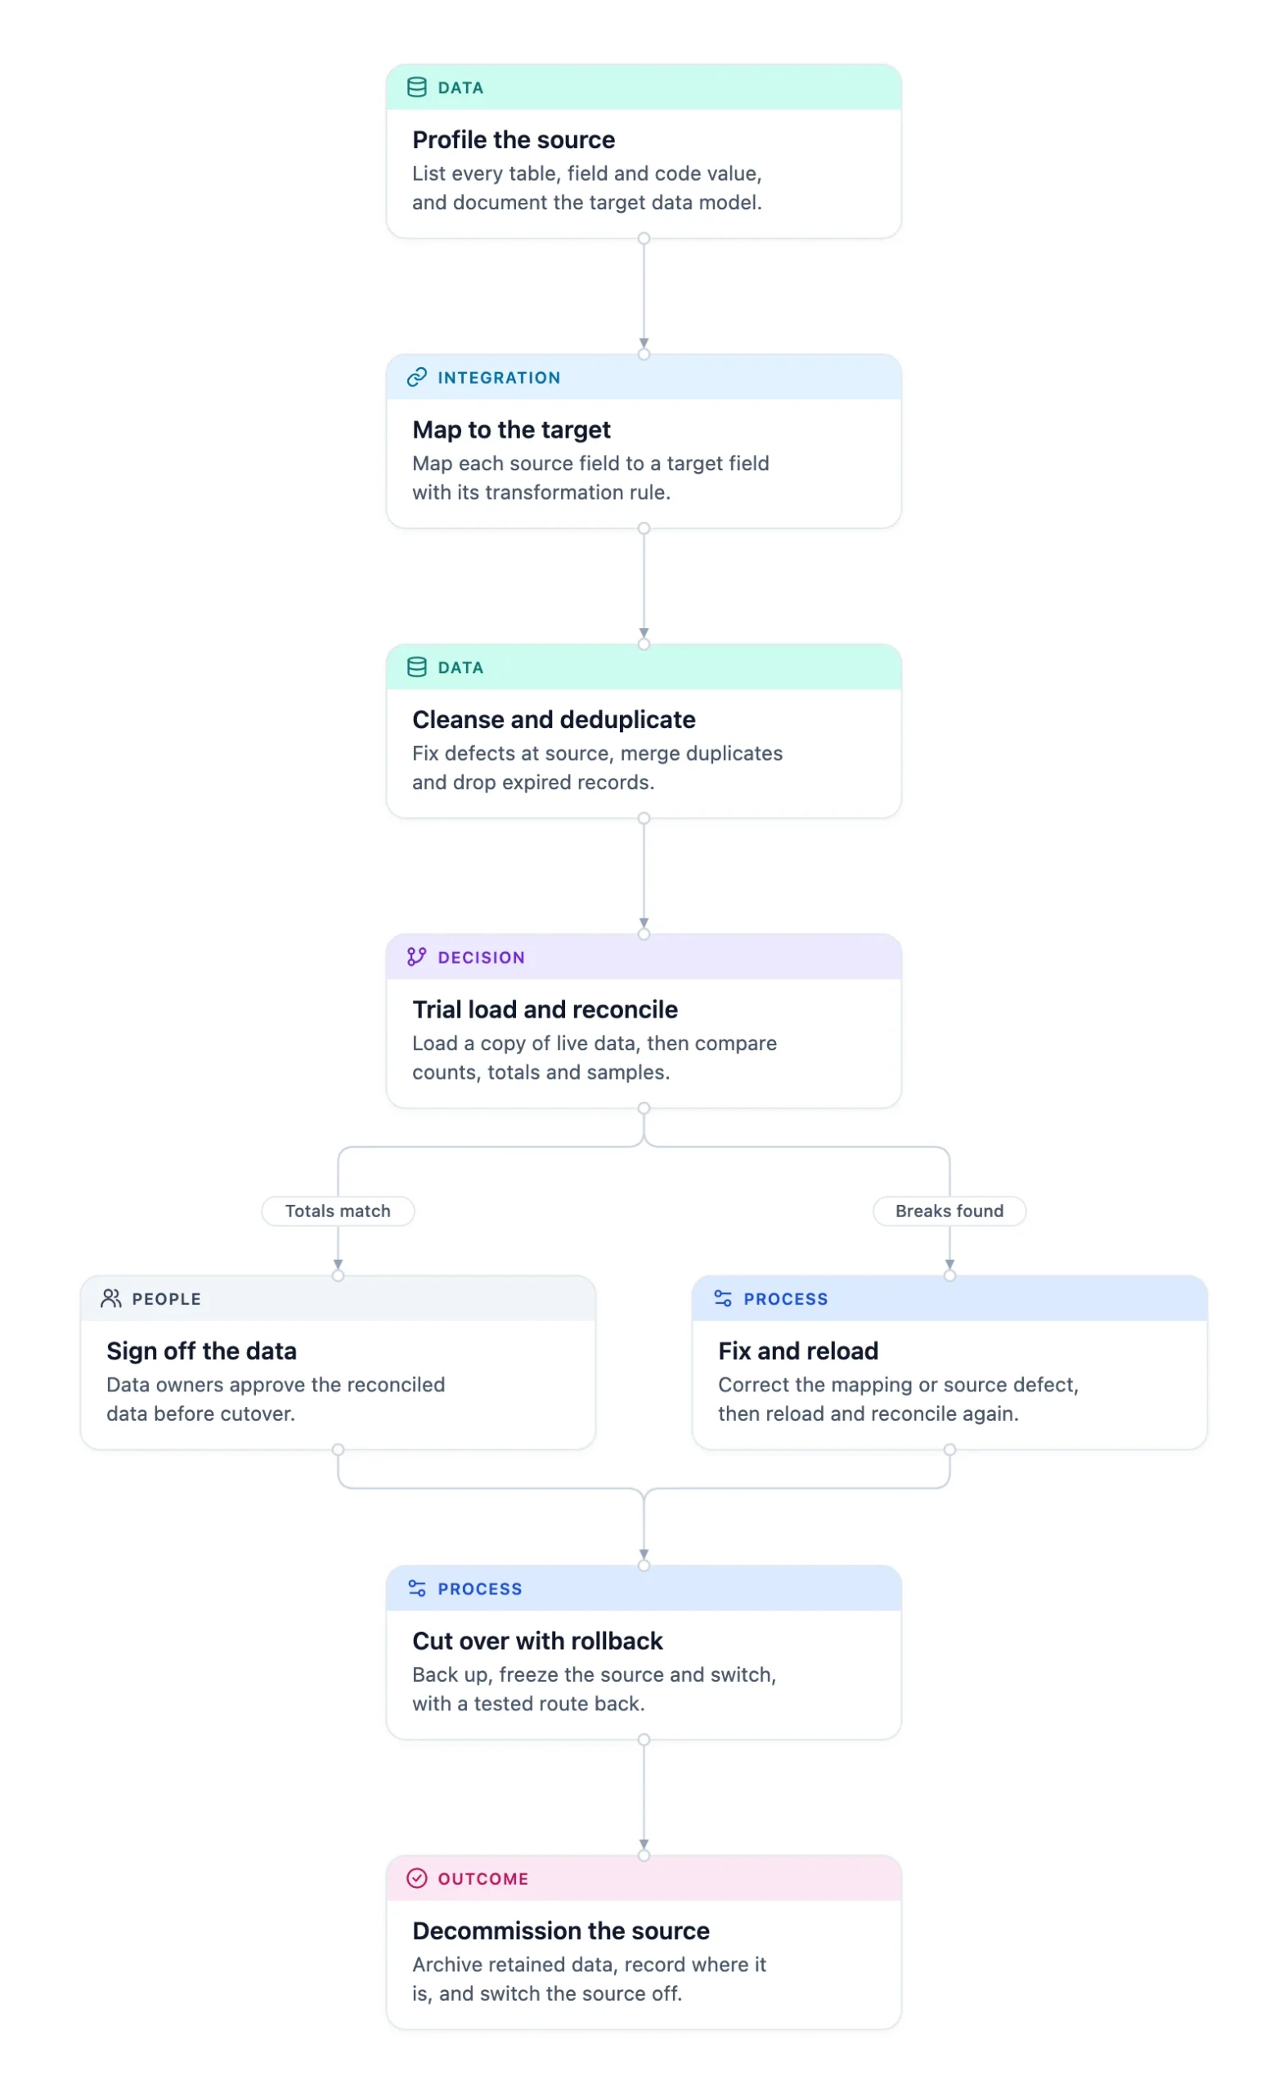The height and width of the screenshot is (2094, 1288).
Task: Click the Decommission the source title
Action: pos(560,1930)
